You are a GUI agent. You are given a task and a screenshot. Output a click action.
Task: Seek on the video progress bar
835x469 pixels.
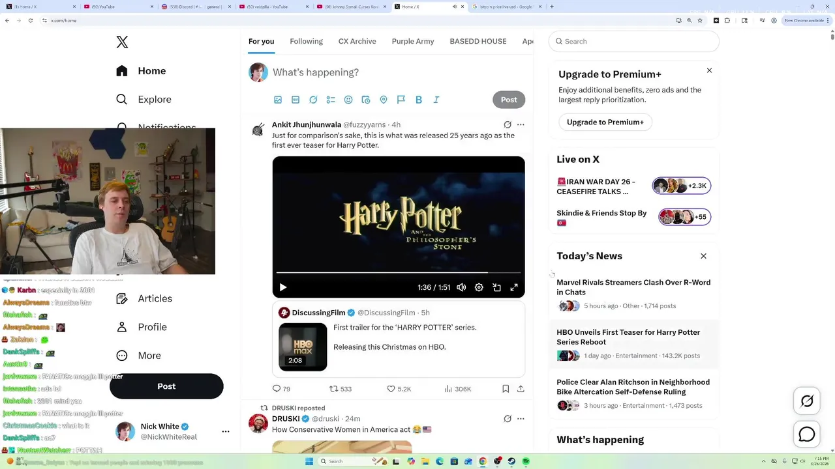point(399,272)
